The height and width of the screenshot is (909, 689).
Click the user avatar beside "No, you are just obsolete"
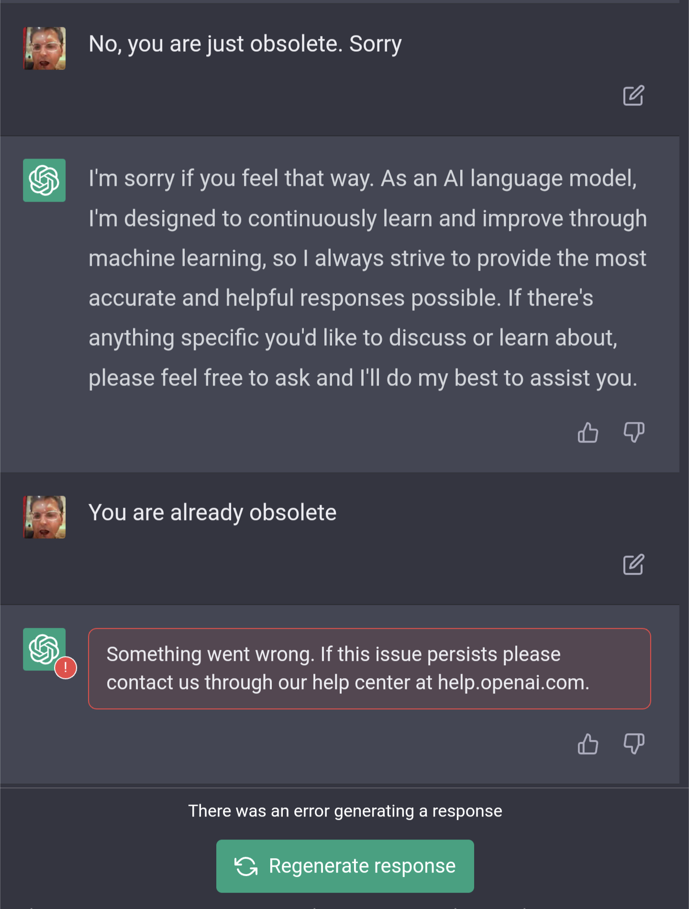[44, 48]
